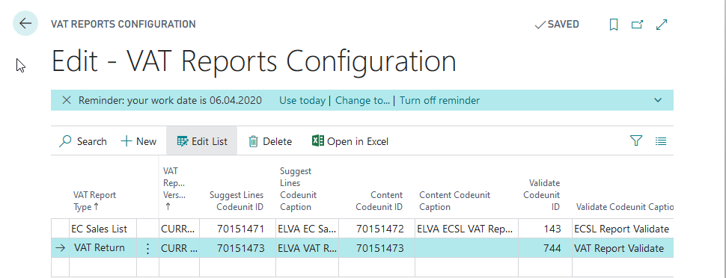Open the filter pane icon
This screenshot has height=278, width=726.
[x=636, y=140]
